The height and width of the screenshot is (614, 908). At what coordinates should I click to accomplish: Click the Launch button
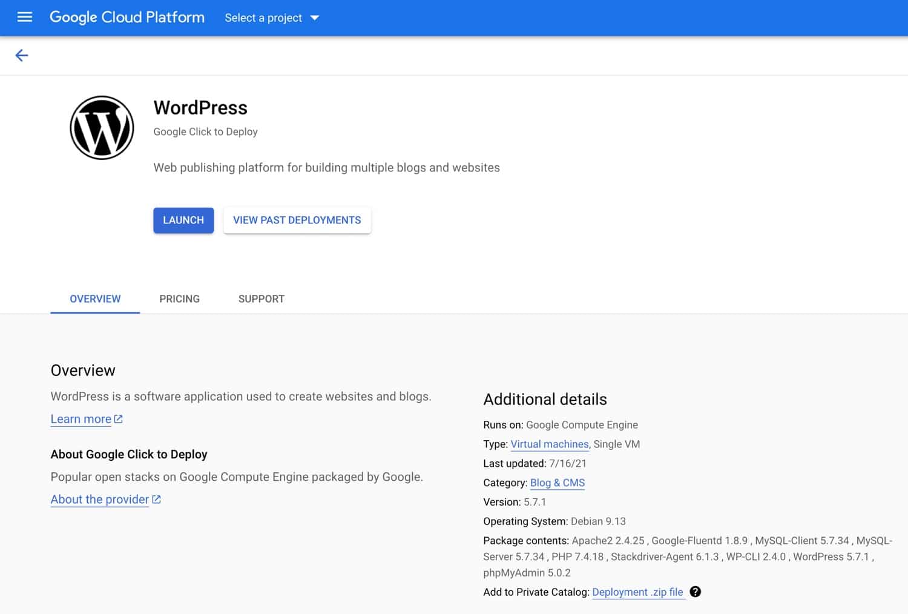183,220
